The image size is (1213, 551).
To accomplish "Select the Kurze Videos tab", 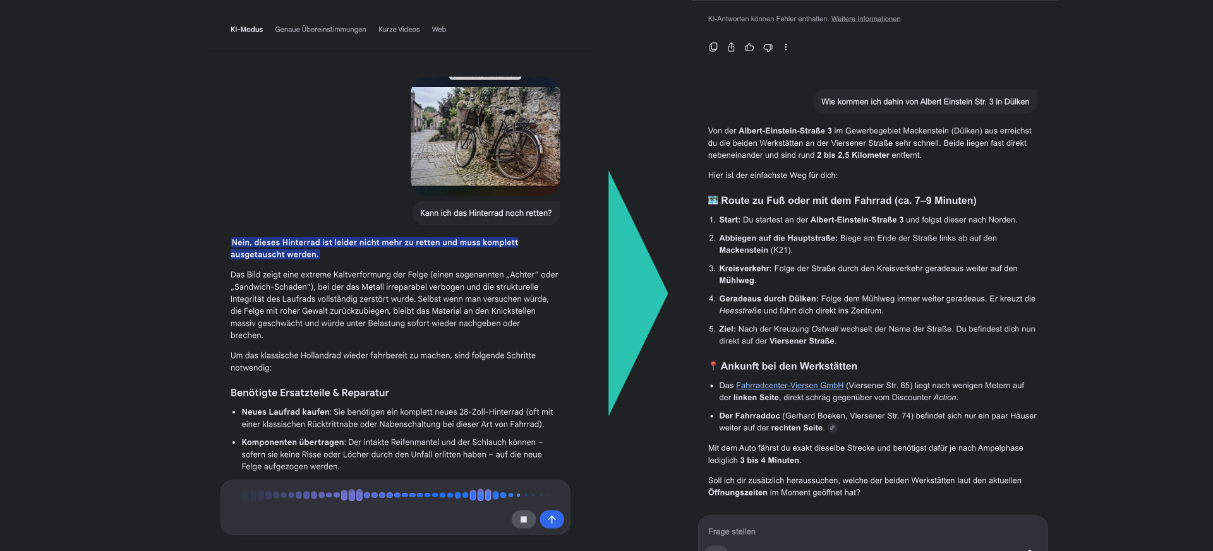I will coord(399,30).
